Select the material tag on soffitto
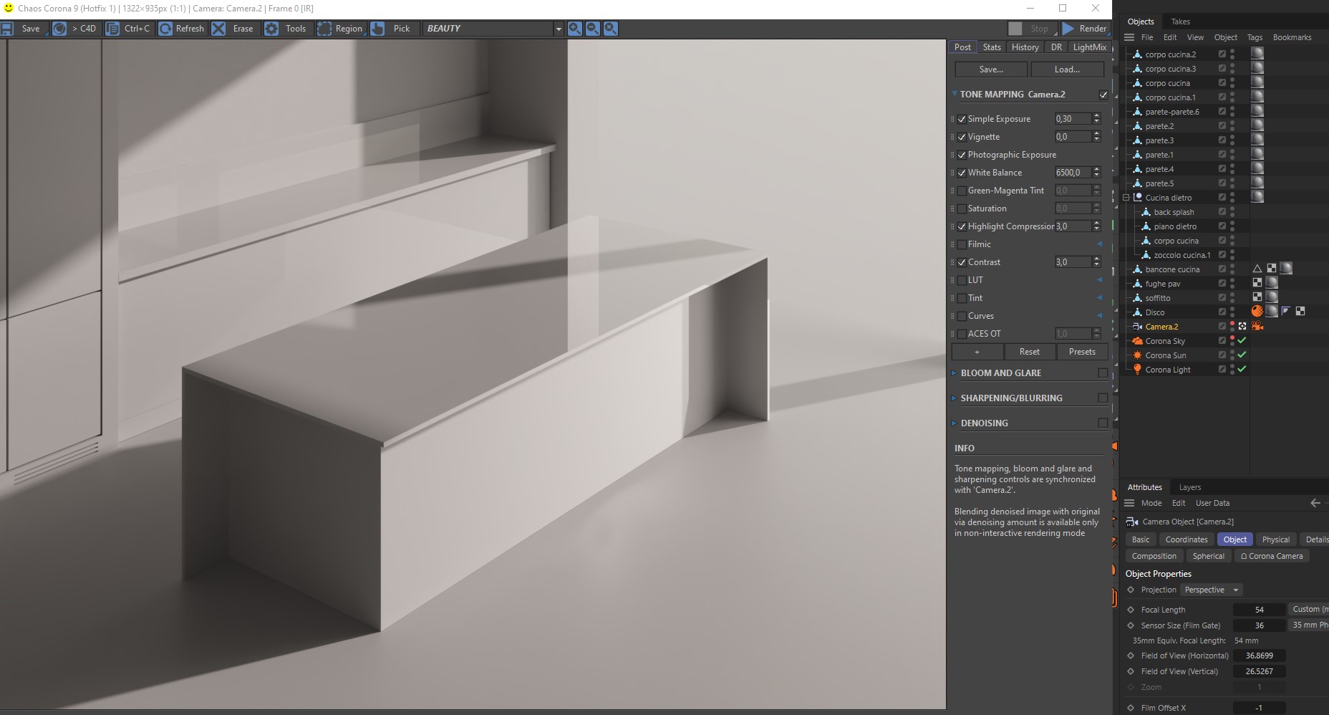Image resolution: width=1329 pixels, height=715 pixels. 1272,297
